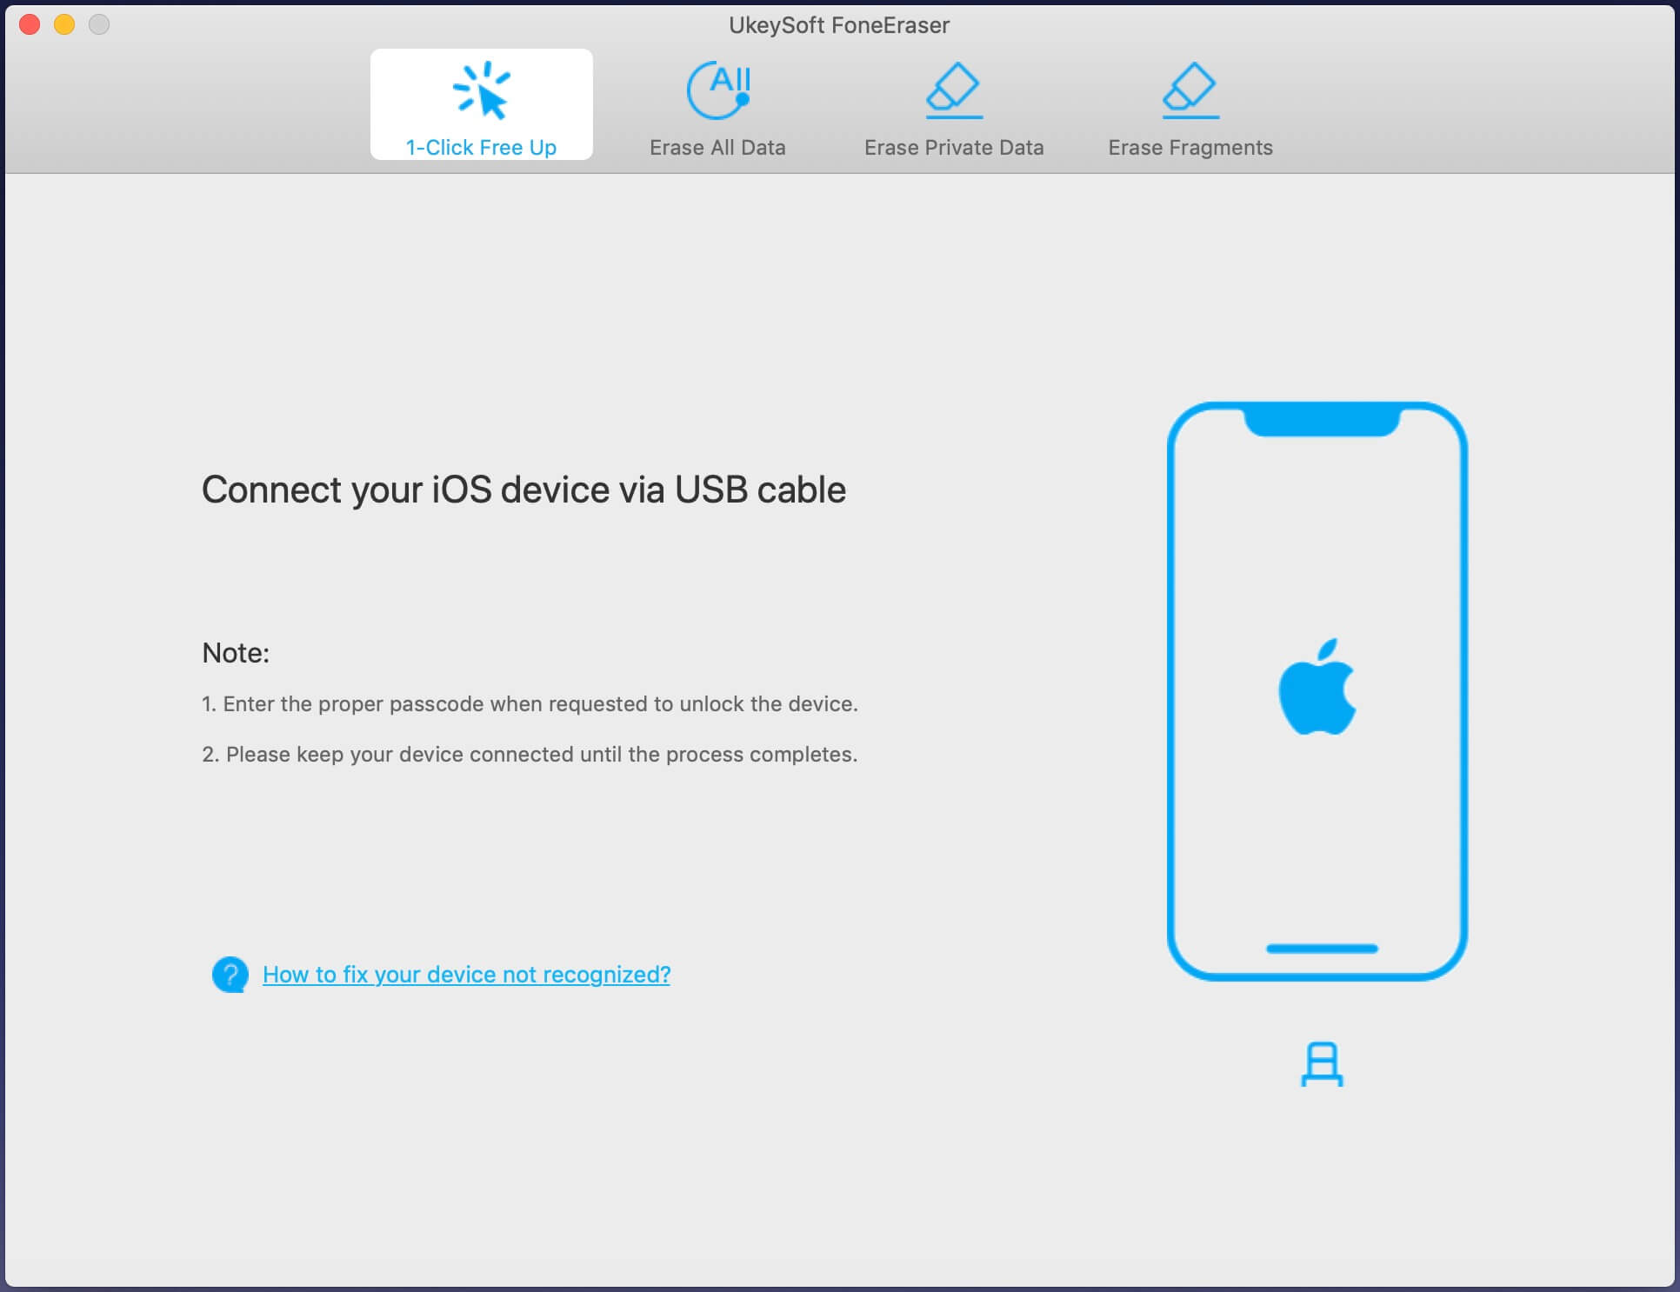Click the Apple logo inside phone

[1317, 688]
